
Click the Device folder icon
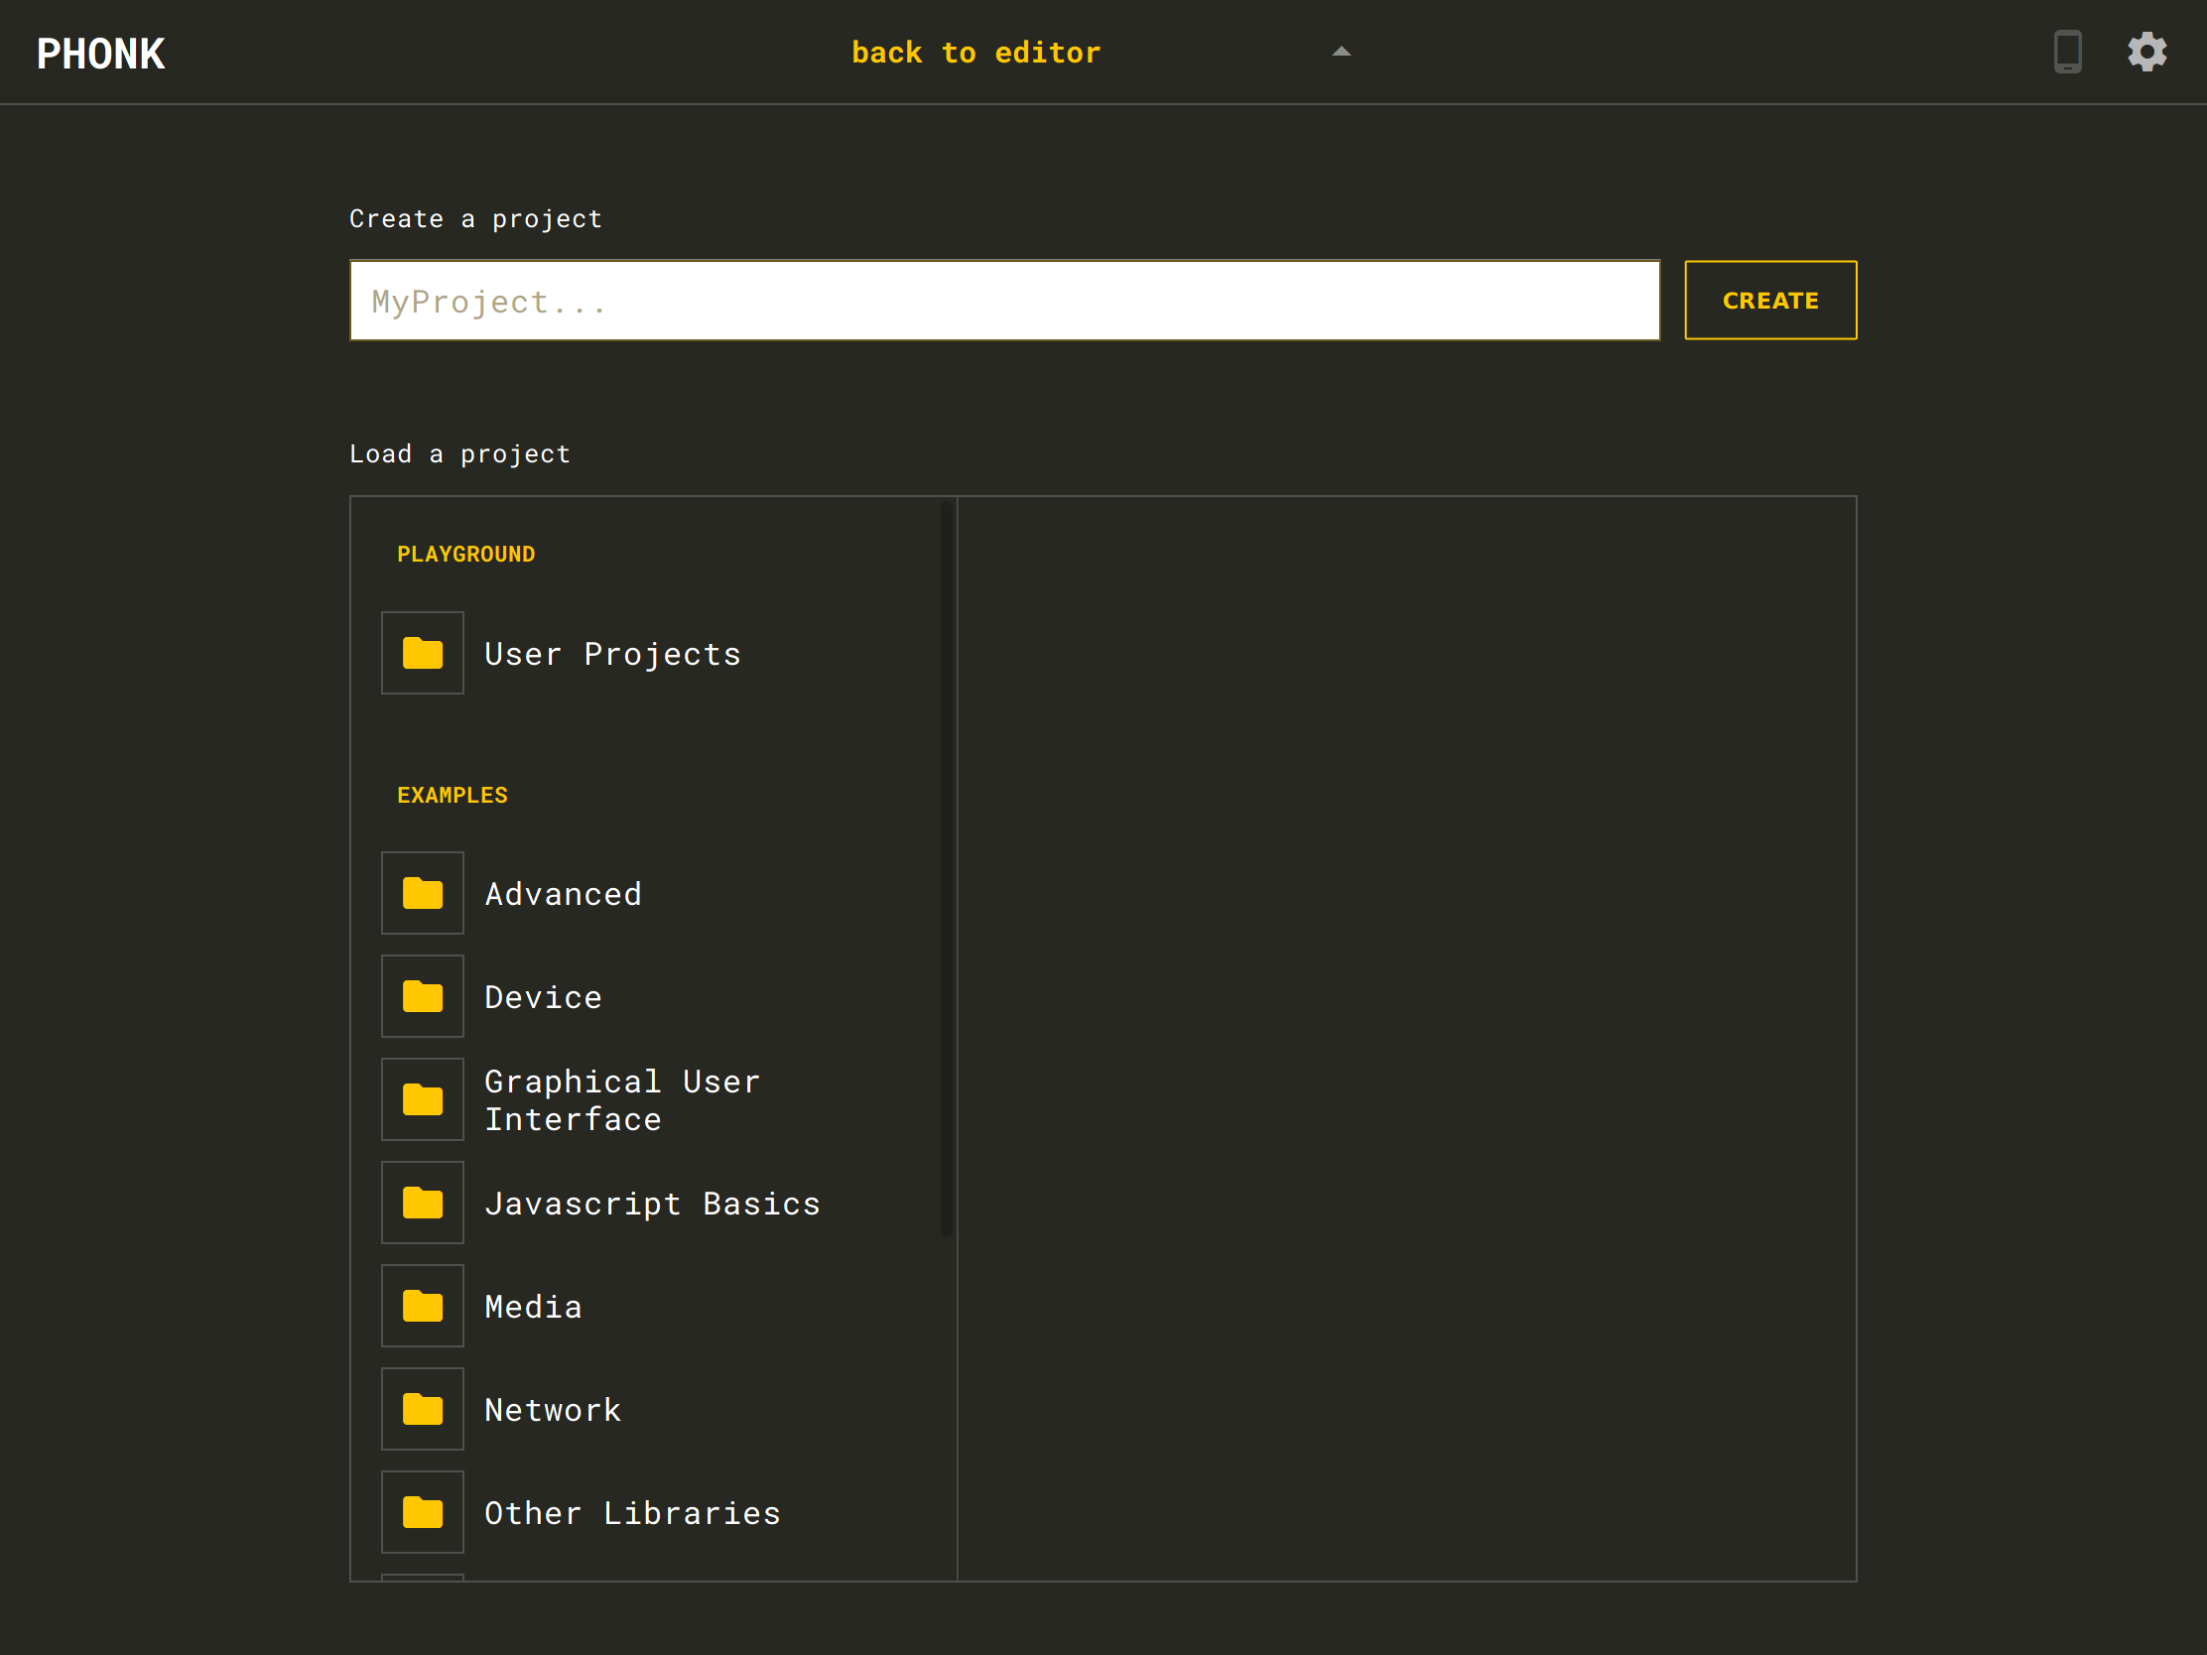pos(422,996)
